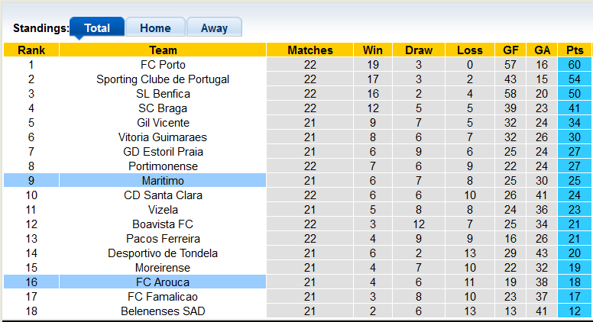Click the Win column header
Image resolution: width=593 pixels, height=322 pixels.
[x=373, y=50]
